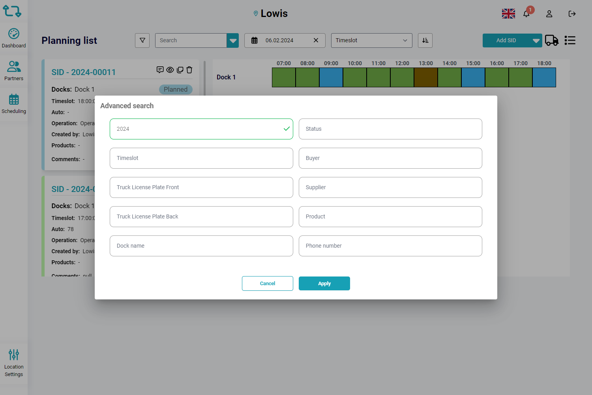This screenshot has height=395, width=592.
Task: Click the year field showing 2024
Action: [201, 129]
